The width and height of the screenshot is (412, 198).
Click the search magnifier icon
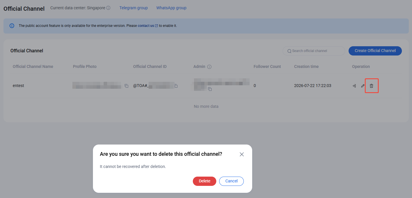pyautogui.click(x=289, y=51)
